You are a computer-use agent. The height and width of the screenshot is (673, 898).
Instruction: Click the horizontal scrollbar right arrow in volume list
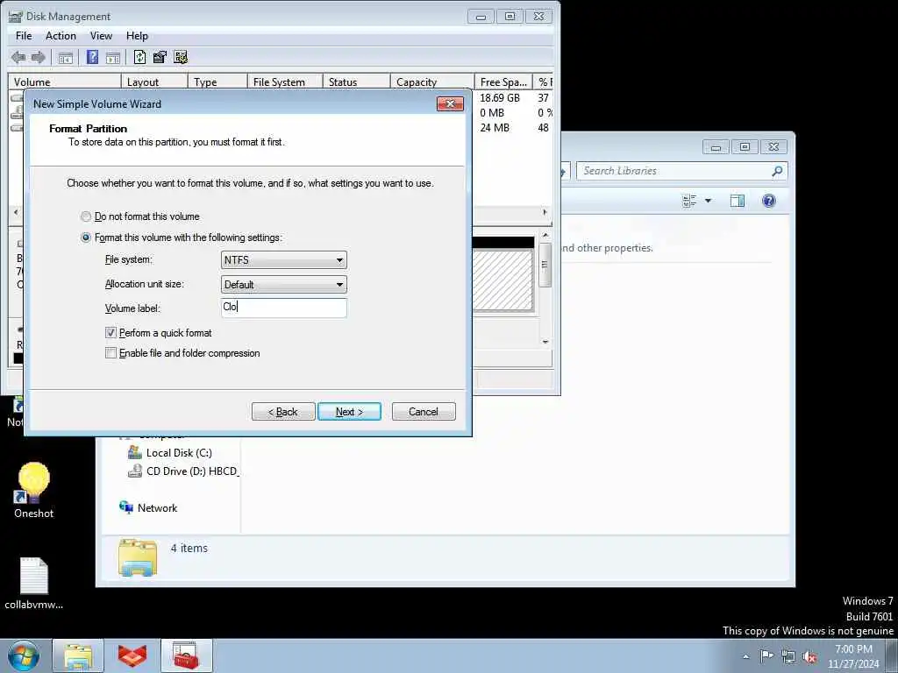(545, 212)
